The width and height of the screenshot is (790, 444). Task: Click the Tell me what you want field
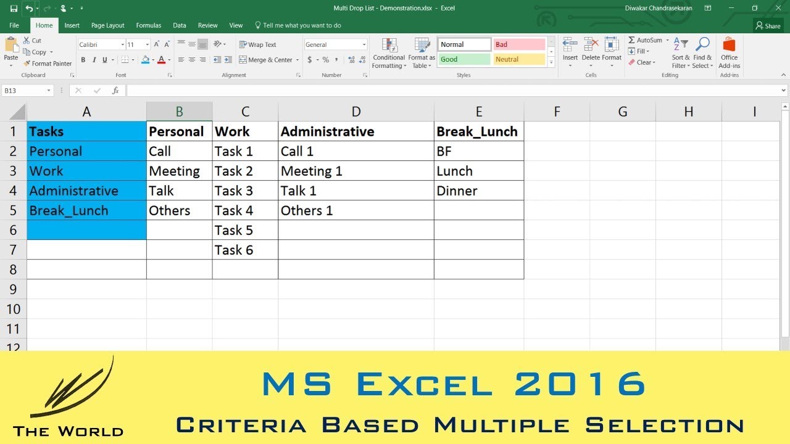tap(297, 25)
